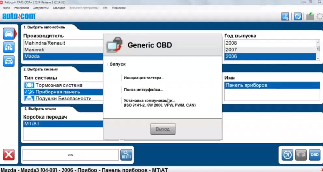Click the OBD button at bottom right
323x172 pixels.
tap(315, 155)
